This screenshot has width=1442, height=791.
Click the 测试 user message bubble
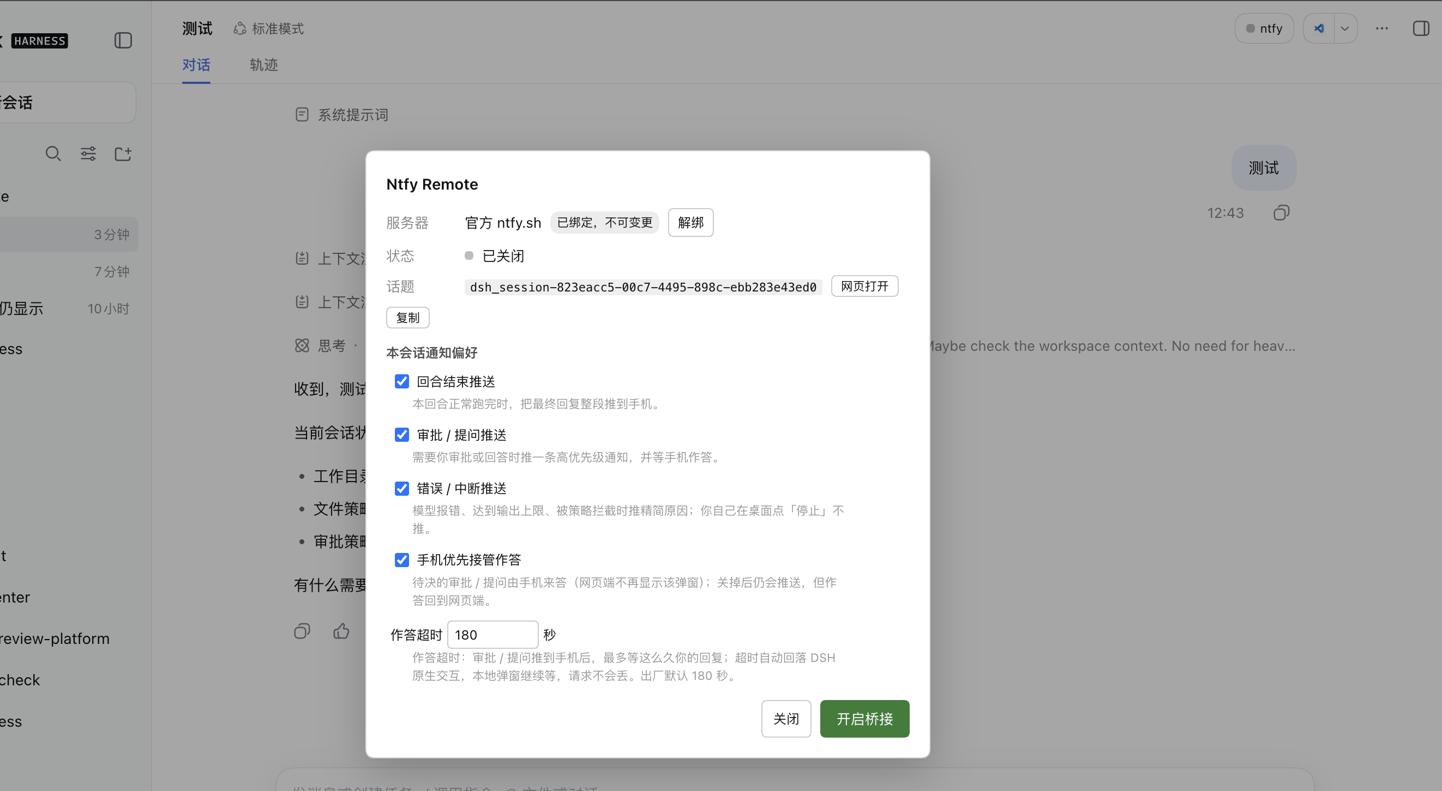click(1264, 168)
